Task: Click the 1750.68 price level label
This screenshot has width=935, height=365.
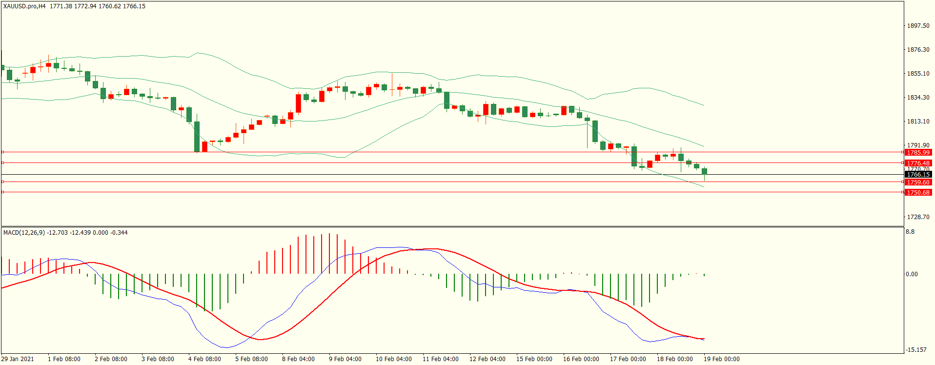Action: tap(918, 193)
